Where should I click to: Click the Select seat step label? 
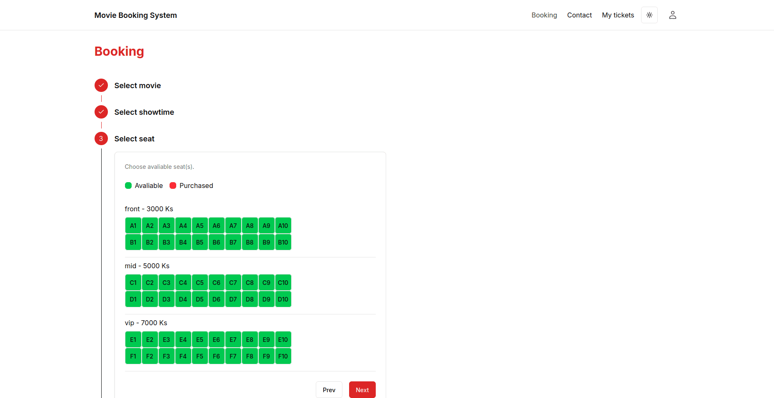(x=134, y=138)
